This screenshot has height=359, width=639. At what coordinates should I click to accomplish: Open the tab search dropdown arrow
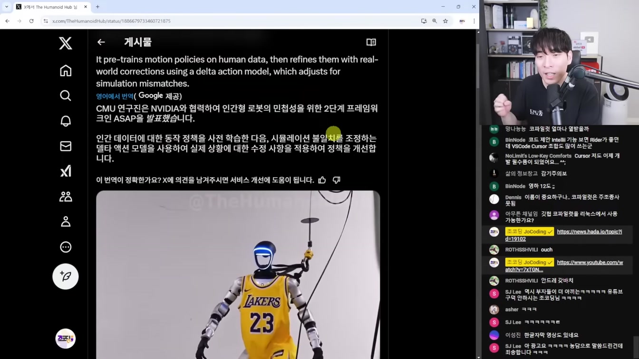[6, 7]
